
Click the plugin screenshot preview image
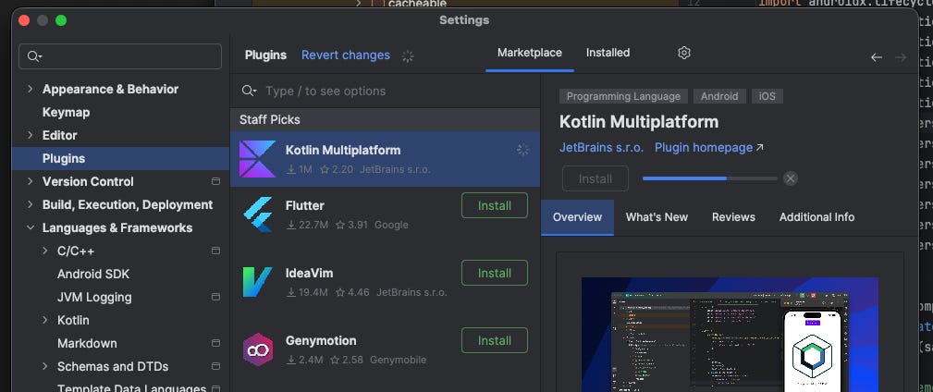pyautogui.click(x=730, y=335)
